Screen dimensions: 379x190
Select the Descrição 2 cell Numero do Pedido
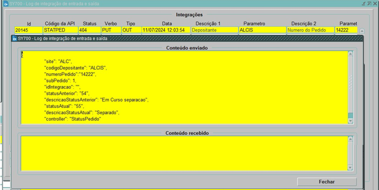pos(311,30)
